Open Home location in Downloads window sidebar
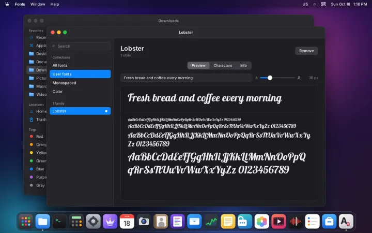This screenshot has width=372, height=233. 37,111
